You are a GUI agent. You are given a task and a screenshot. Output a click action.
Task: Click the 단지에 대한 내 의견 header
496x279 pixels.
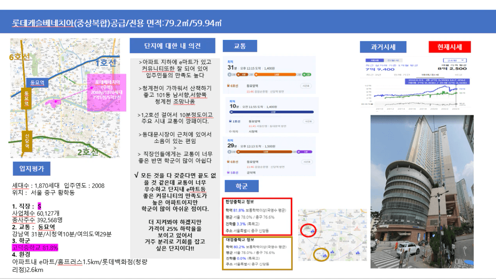[173, 45]
